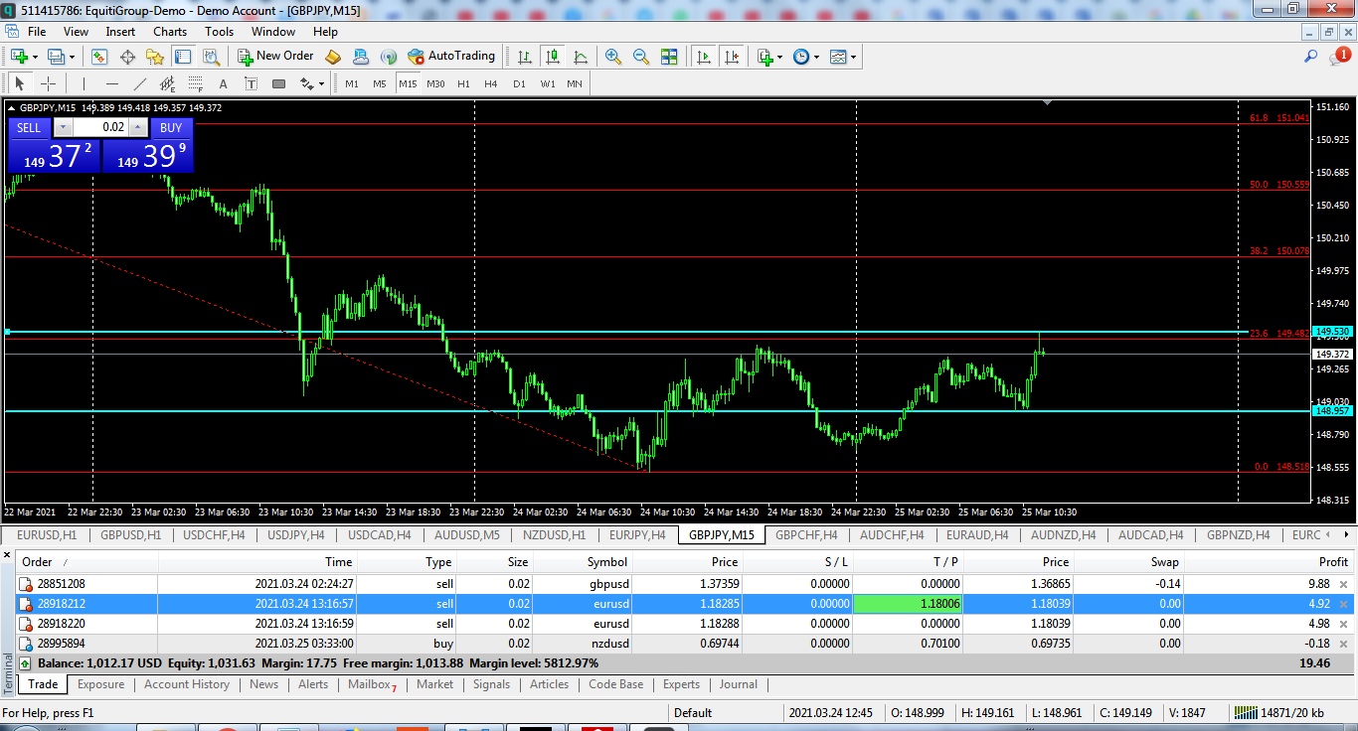Expand the chart periods clock dropdown
This screenshot has width=1358, height=731.
(817, 57)
